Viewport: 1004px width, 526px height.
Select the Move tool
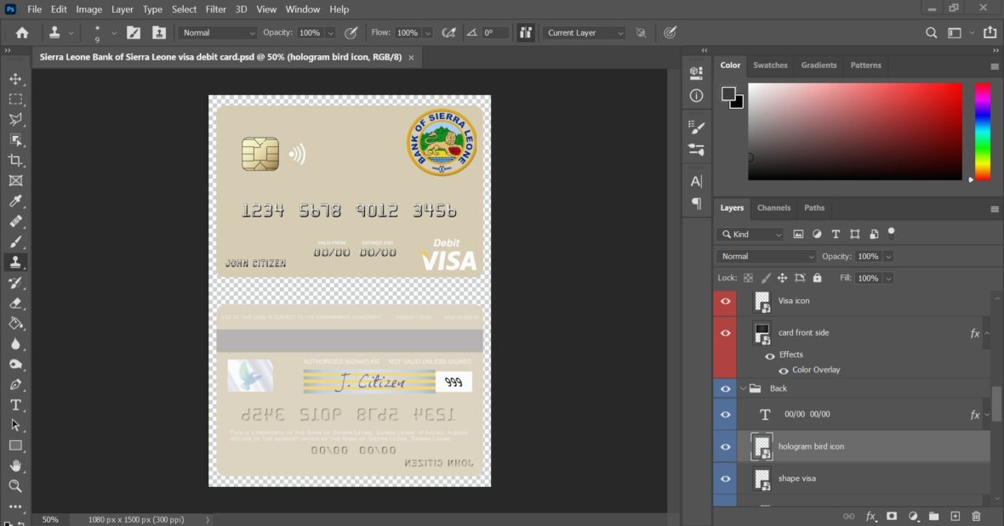tap(15, 78)
